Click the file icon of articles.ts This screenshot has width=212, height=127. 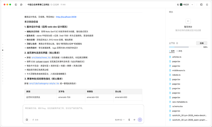[170, 57]
